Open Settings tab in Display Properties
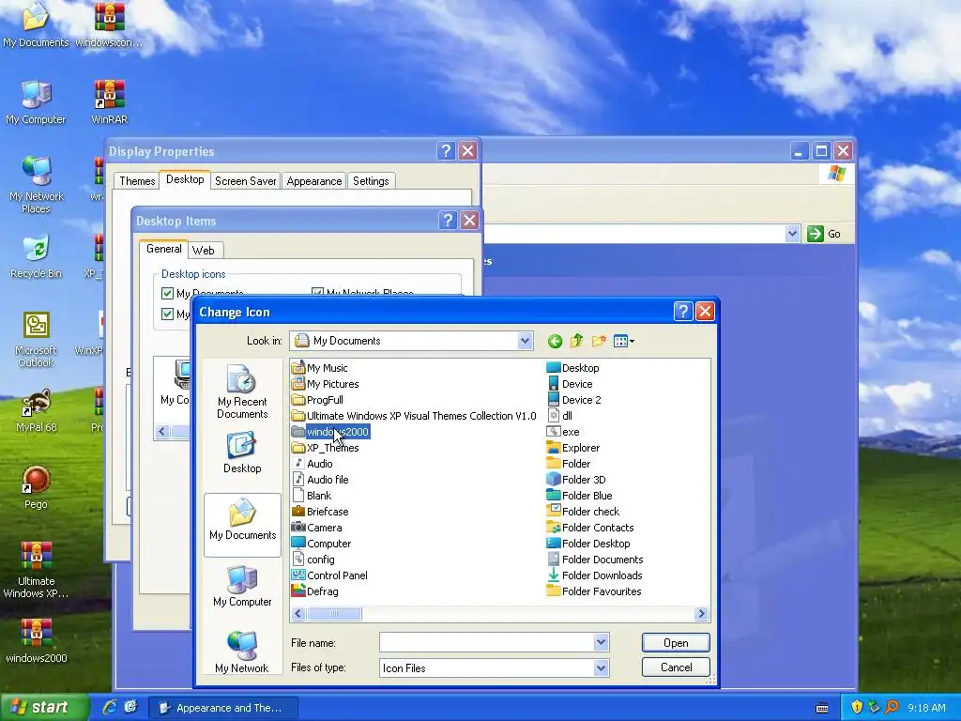This screenshot has height=721, width=961. (x=371, y=181)
